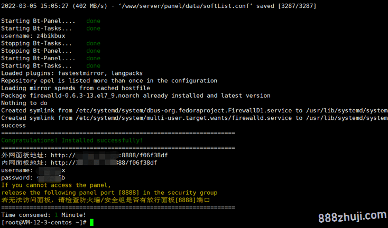Click the 'Nothing to do' output line
The width and height of the screenshot is (388, 228).
pyautogui.click(x=24, y=103)
